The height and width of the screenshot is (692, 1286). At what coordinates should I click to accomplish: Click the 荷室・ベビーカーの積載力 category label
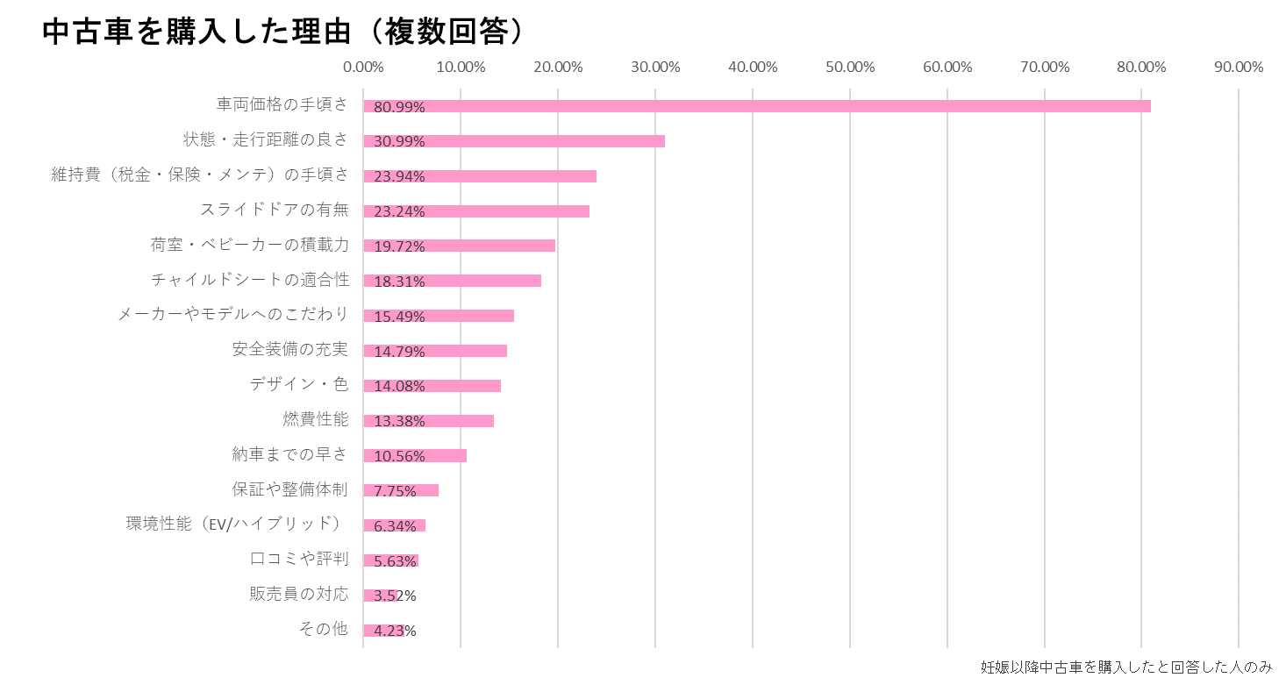coord(249,245)
